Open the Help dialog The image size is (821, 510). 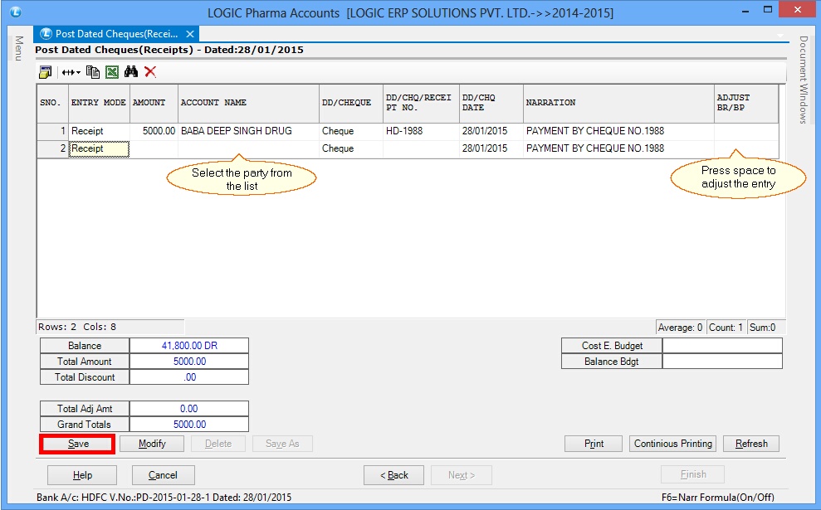[81, 475]
